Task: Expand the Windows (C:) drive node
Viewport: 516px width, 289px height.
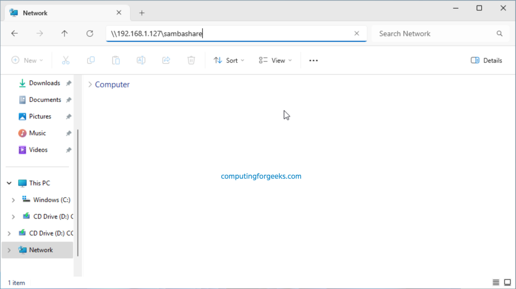Action: [13, 200]
